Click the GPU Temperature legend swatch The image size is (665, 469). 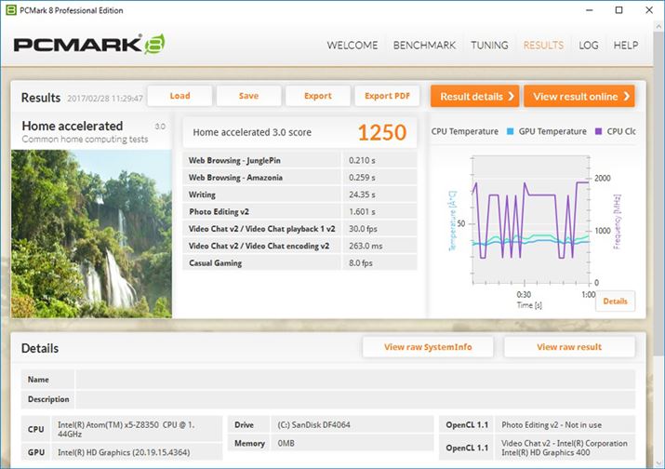click(x=511, y=132)
